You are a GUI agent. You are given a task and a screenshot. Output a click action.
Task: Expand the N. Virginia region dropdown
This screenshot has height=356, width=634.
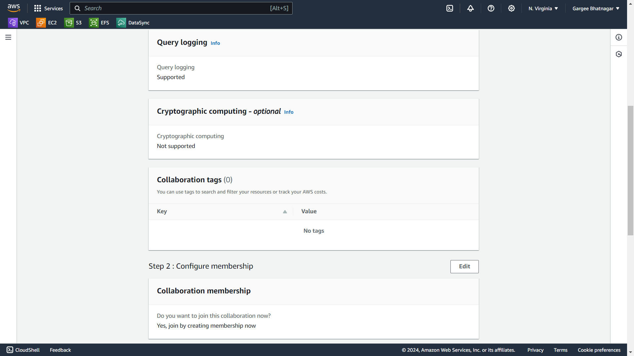543,8
